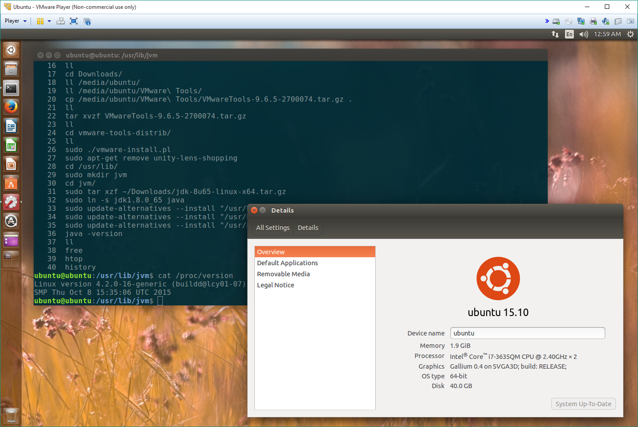Open Software Updater from launcher
This screenshot has width=638, height=427.
[x=11, y=221]
